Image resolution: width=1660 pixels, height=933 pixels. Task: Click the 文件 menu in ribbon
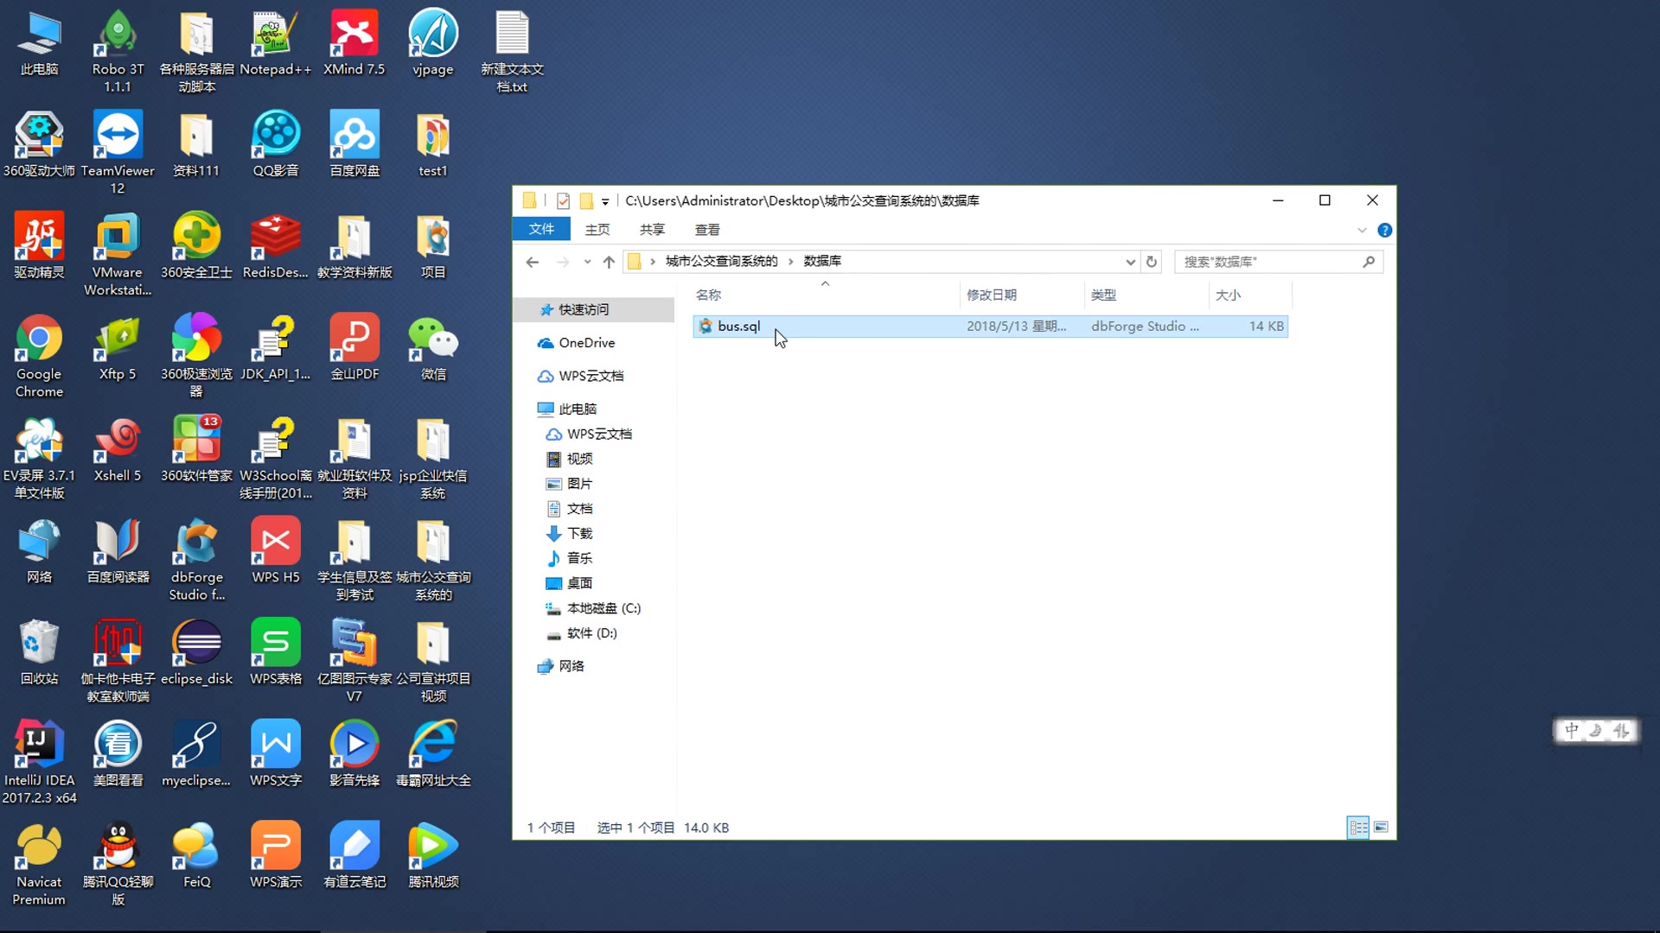(x=541, y=229)
